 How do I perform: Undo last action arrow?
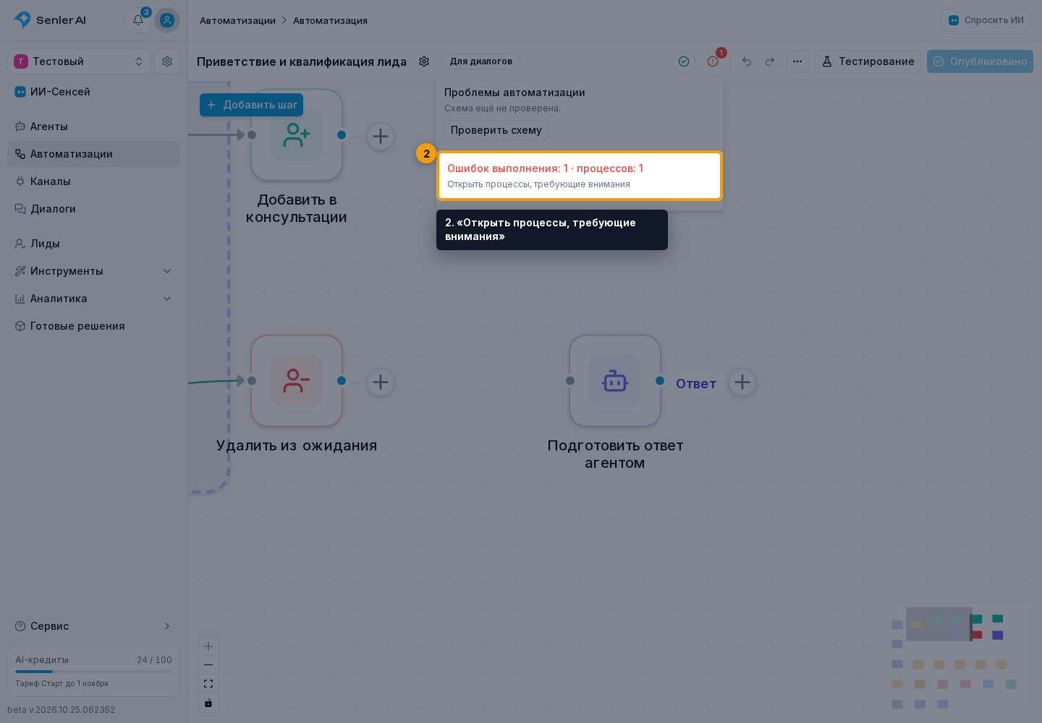[x=747, y=61]
